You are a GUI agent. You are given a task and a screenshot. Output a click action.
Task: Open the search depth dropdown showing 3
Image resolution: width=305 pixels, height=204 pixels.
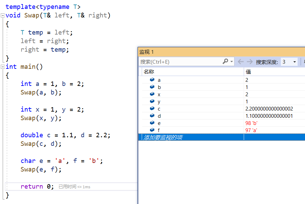click(289, 62)
